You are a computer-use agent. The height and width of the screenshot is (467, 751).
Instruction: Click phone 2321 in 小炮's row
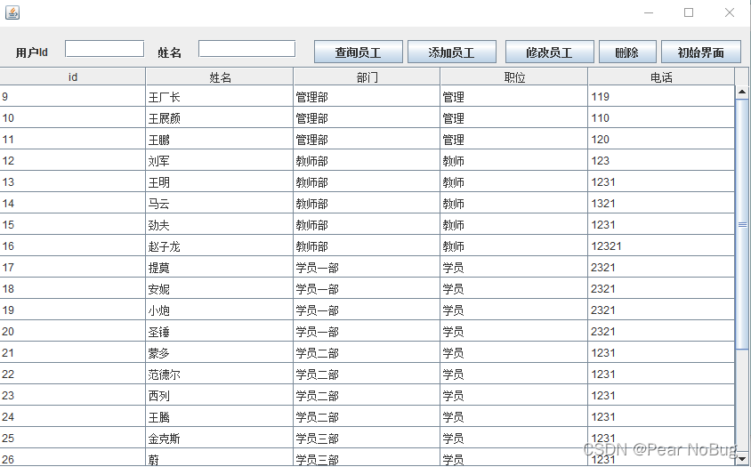pos(661,310)
